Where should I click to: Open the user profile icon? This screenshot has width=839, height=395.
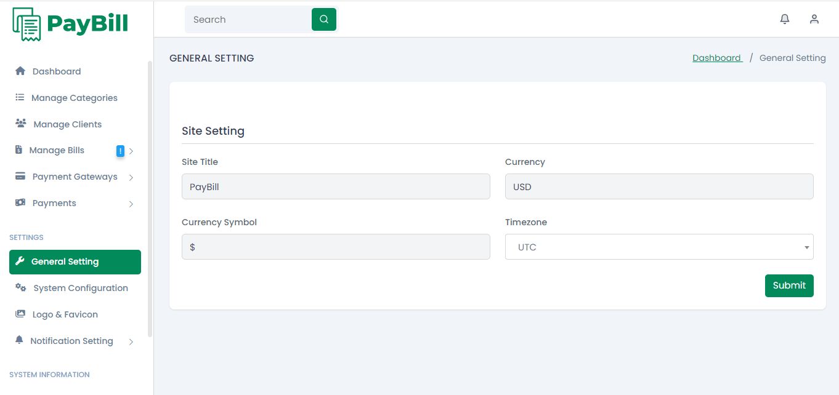coord(814,19)
